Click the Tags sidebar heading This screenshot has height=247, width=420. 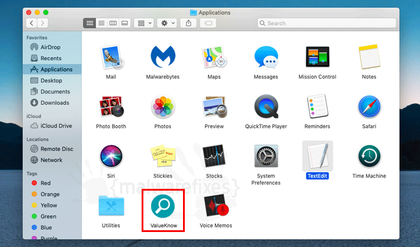(32, 174)
